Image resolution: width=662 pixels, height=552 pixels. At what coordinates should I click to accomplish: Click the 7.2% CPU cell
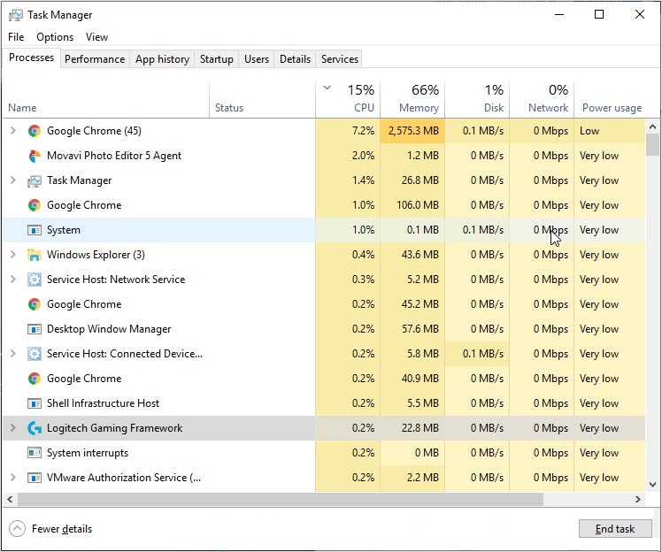[348, 131]
